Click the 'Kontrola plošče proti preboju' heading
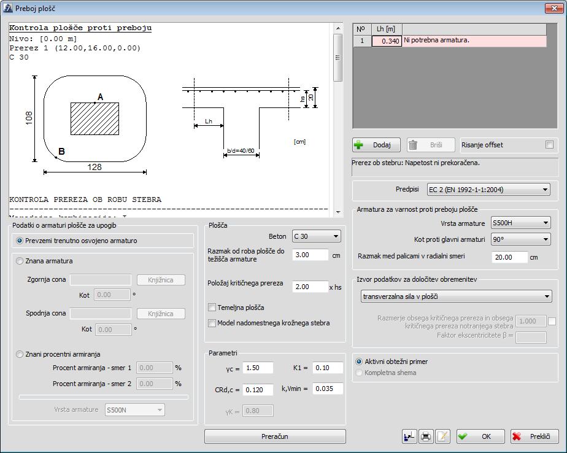Image resolution: width=567 pixels, height=453 pixels. (x=80, y=28)
